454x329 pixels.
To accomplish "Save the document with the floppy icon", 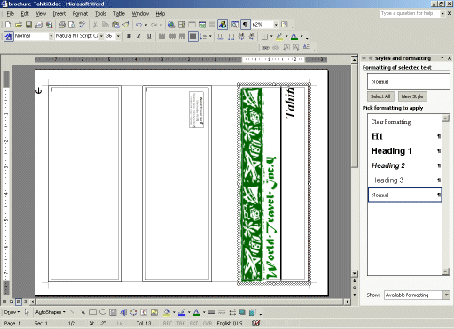I will 28,25.
